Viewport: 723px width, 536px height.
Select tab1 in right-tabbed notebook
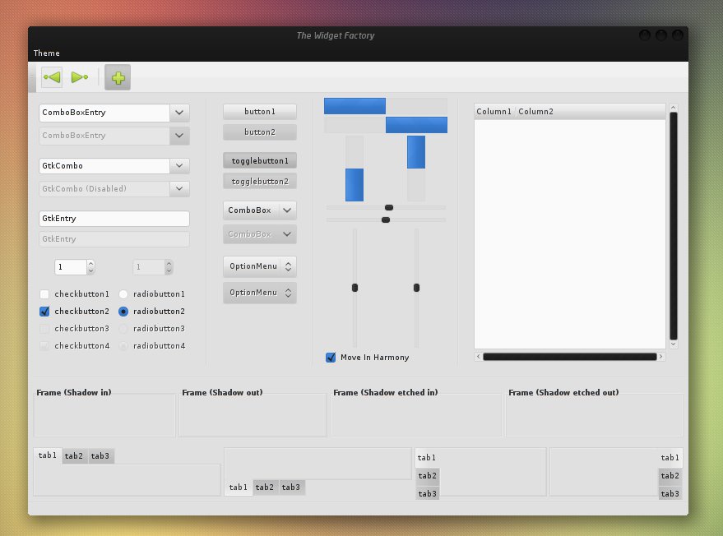click(670, 458)
